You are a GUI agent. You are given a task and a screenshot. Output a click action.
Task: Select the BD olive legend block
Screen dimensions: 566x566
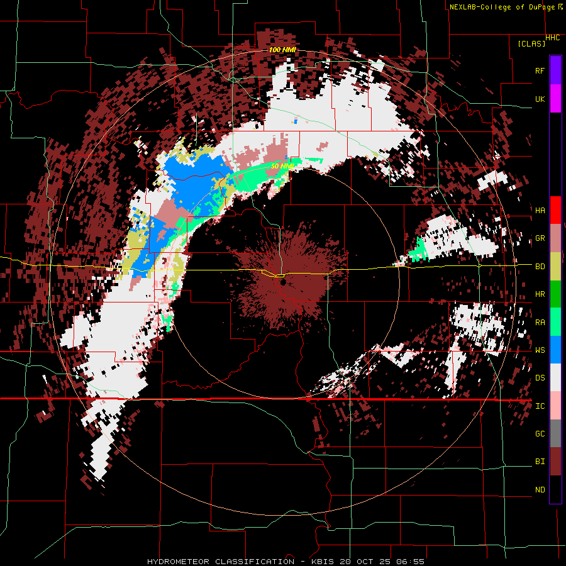pyautogui.click(x=555, y=266)
